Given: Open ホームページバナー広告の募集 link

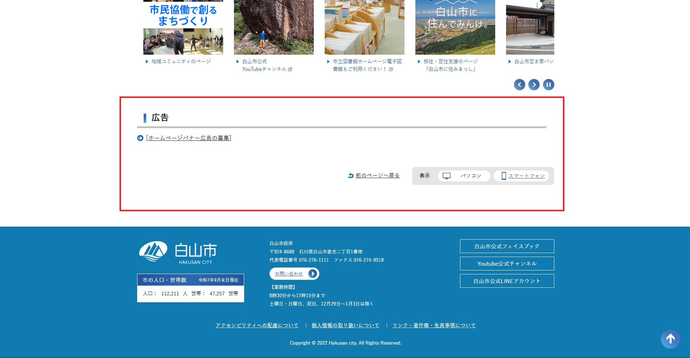Looking at the screenshot, I should [x=189, y=138].
